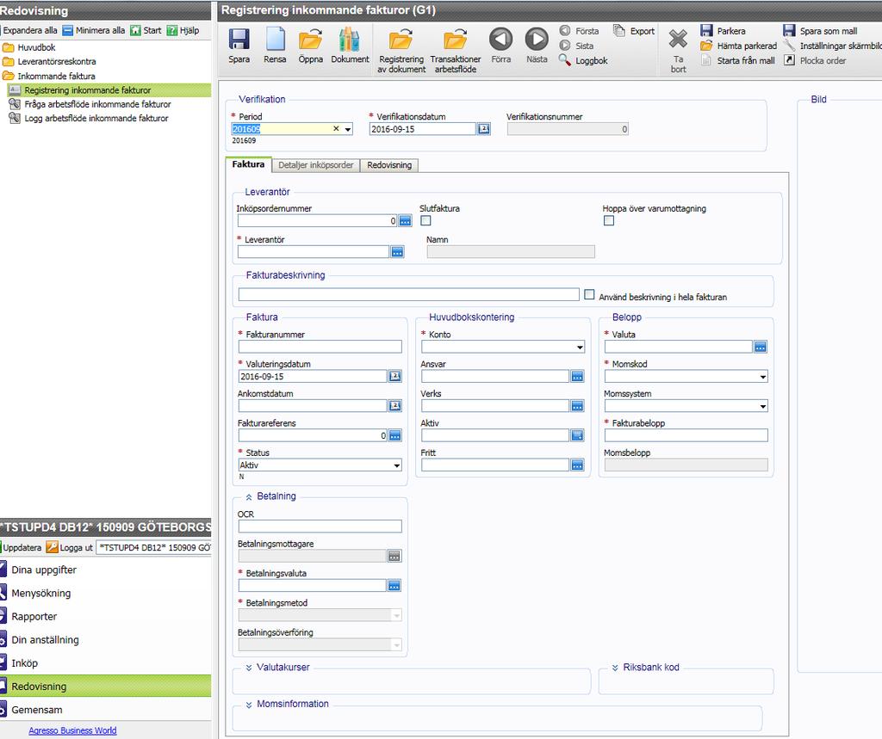The height and width of the screenshot is (739, 882).
Task: Open the Leverantörsreskontra folder
Action: (56, 61)
